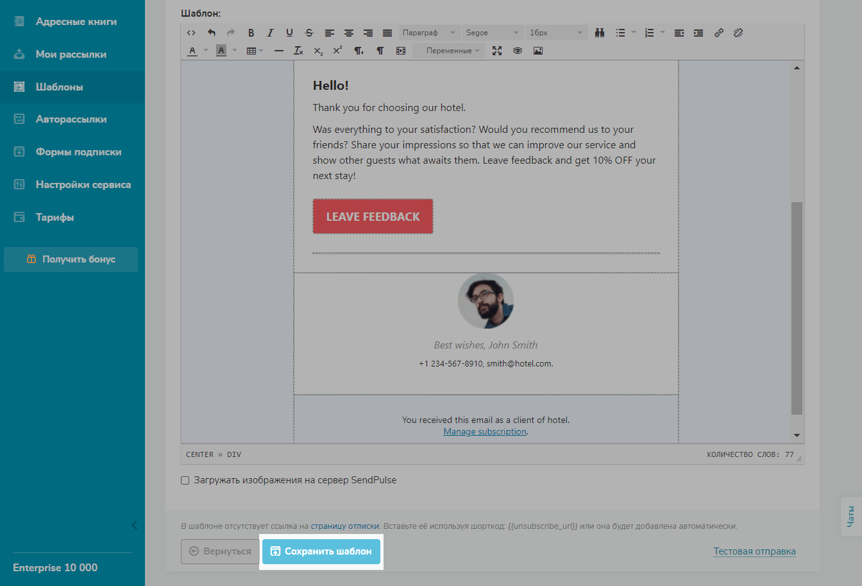
Task: Click the editor scrollbar down arrow
Action: [x=797, y=436]
